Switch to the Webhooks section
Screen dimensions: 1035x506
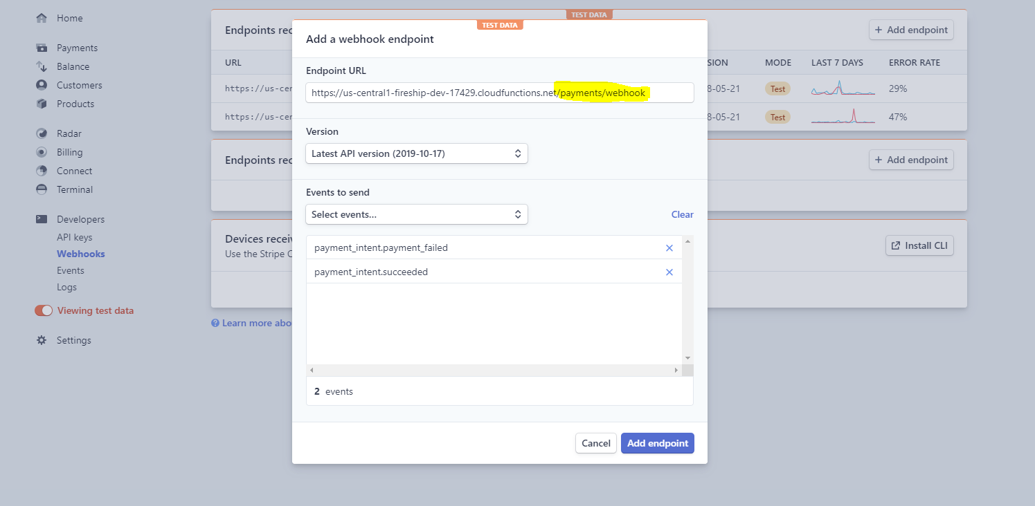(x=80, y=253)
